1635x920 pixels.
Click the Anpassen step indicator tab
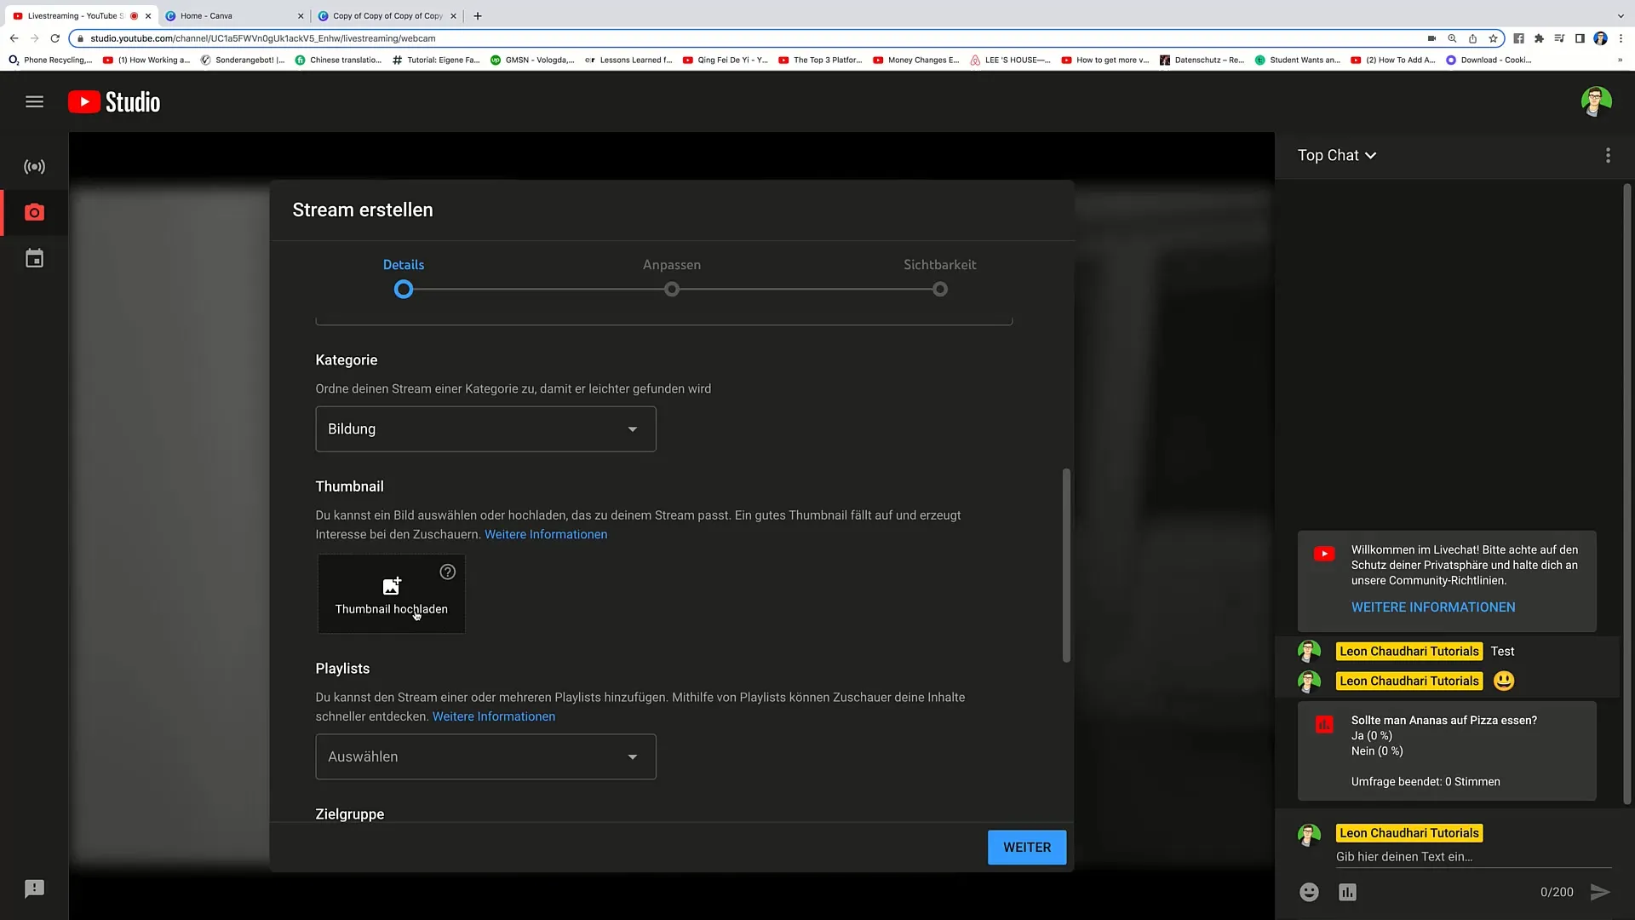[672, 275]
